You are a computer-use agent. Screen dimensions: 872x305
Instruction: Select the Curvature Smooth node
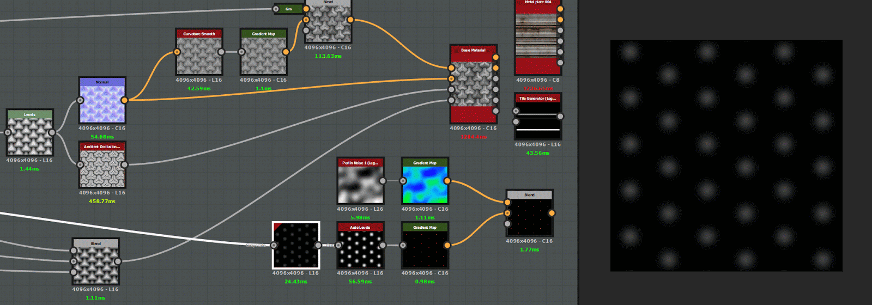(199, 52)
